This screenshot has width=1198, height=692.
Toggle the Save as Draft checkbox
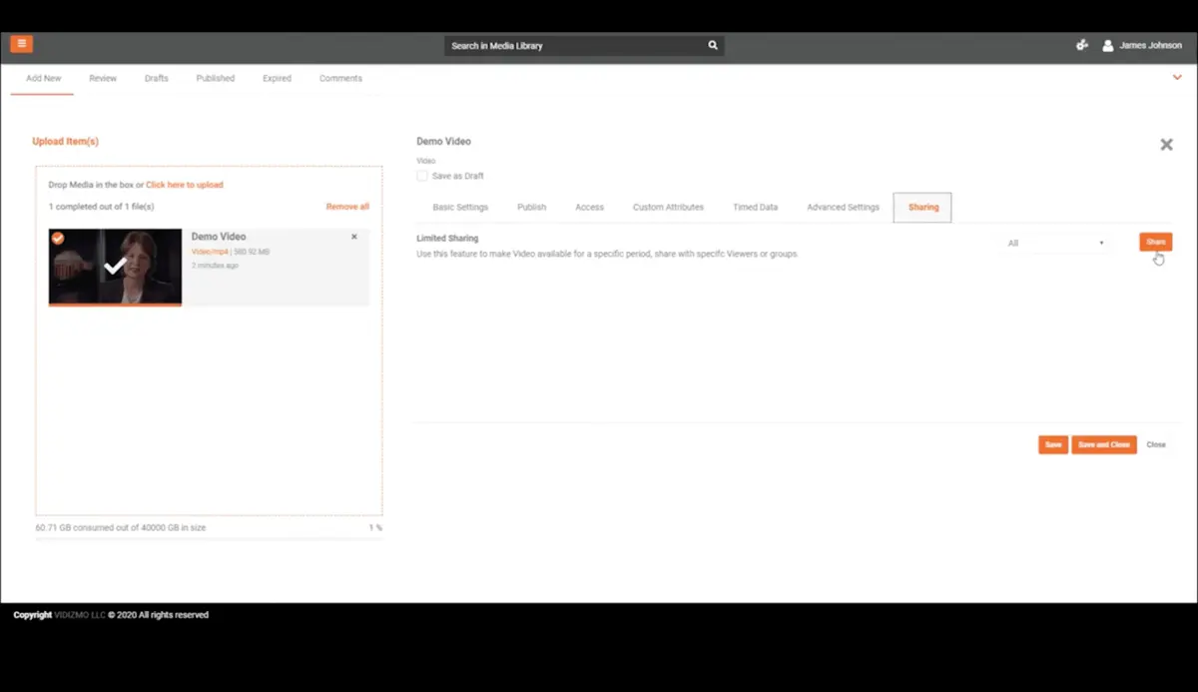coord(422,176)
